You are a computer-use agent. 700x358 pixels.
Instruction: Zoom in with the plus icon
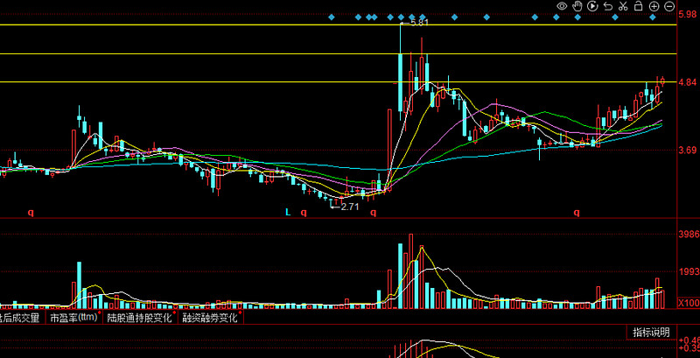654,6
